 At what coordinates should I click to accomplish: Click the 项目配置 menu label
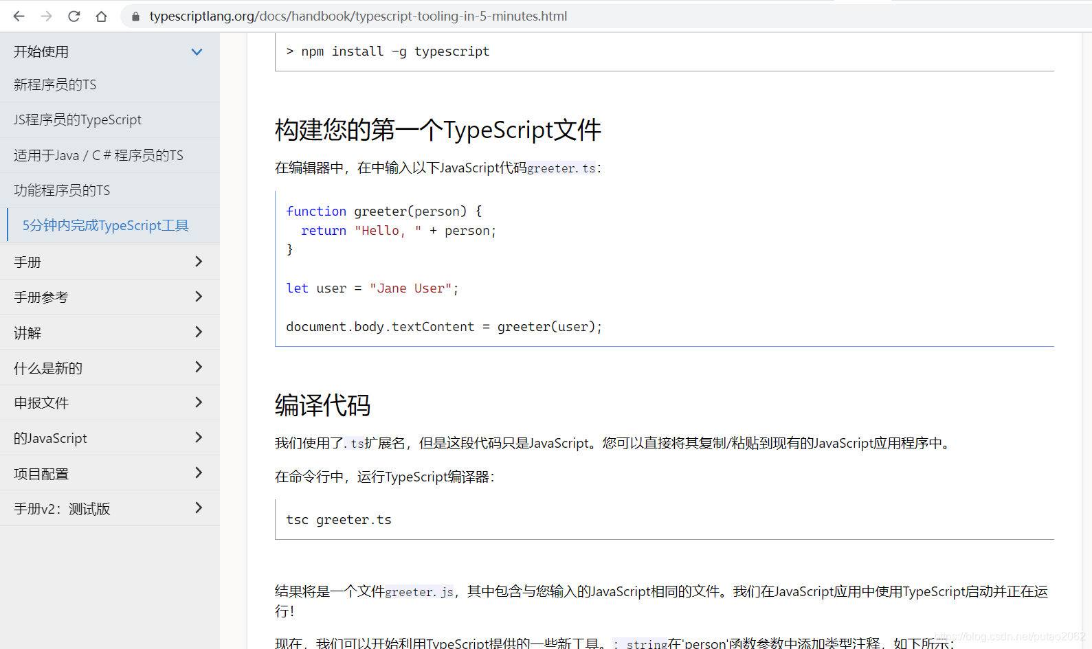[41, 474]
